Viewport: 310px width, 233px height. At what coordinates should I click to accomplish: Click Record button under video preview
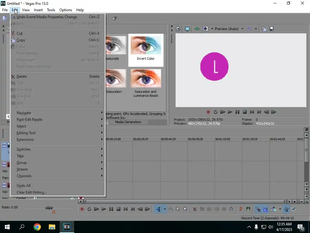pos(208,112)
